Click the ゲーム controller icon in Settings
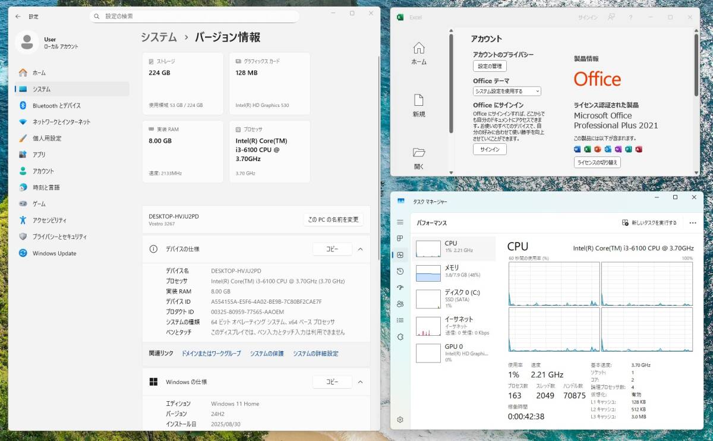Screen dimensions: 713x441 coord(23,204)
